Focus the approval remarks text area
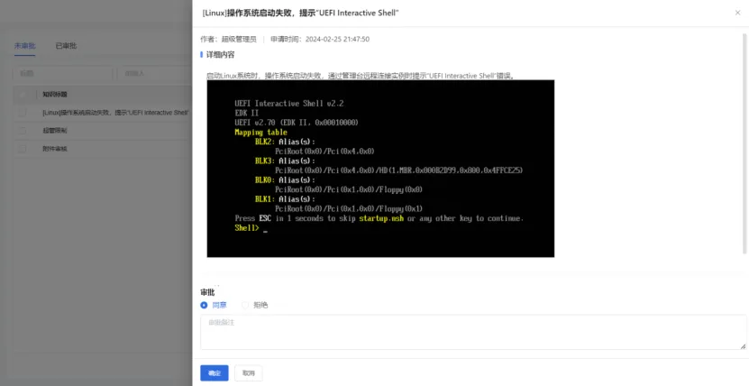 pos(473,332)
